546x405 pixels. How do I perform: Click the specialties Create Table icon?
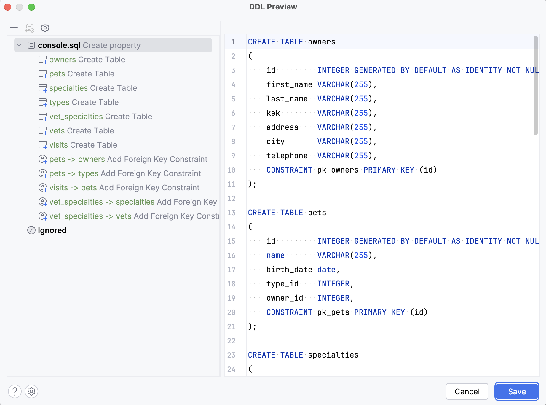(43, 88)
